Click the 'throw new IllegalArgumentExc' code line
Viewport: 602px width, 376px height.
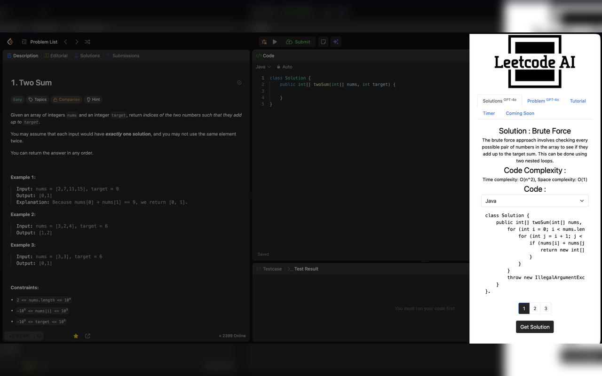coord(546,277)
